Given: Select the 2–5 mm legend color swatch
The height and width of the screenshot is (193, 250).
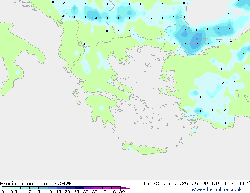Looking at the screenshot, I should tap(34, 188).
